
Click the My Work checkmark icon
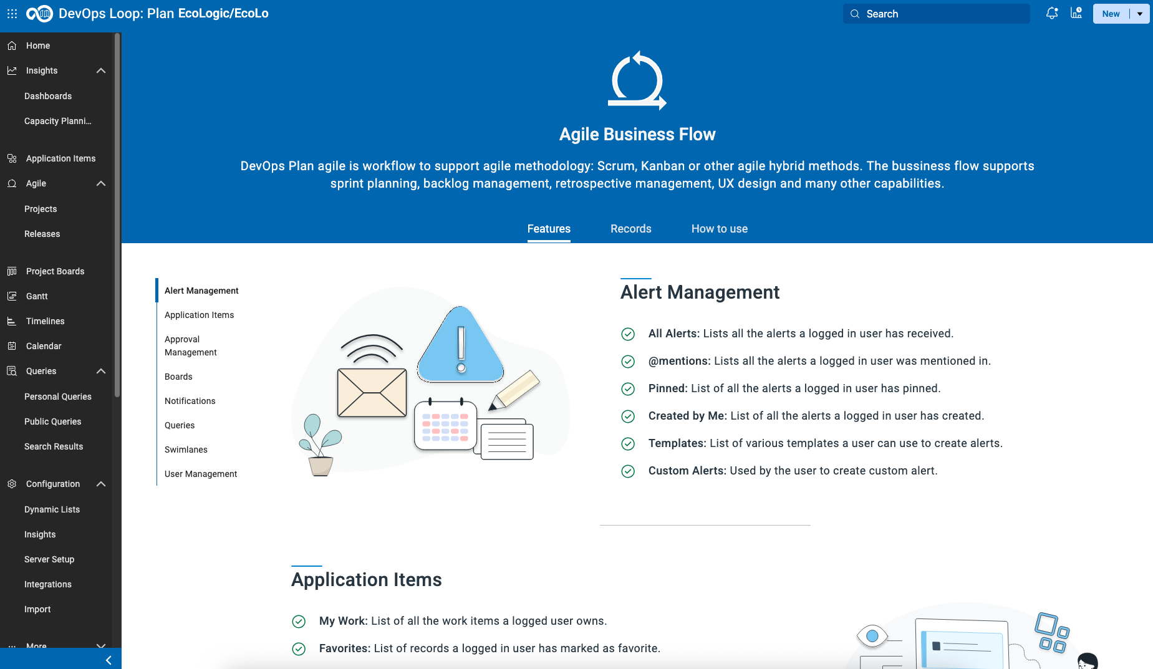299,622
